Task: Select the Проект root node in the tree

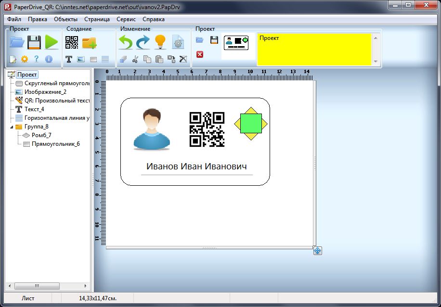Action: 27,75
